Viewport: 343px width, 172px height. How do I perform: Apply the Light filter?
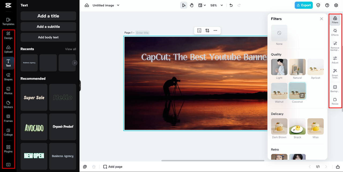[x=279, y=67]
